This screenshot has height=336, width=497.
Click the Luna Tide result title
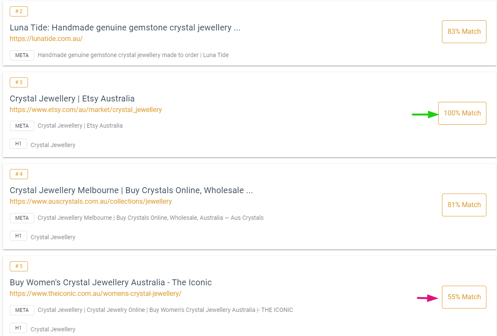tap(125, 28)
